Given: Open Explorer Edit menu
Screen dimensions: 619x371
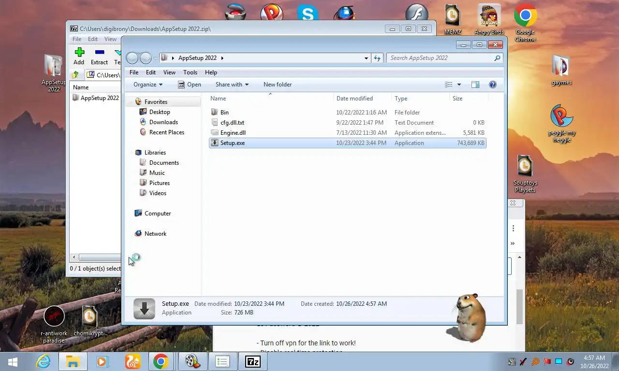Looking at the screenshot, I should click(151, 72).
